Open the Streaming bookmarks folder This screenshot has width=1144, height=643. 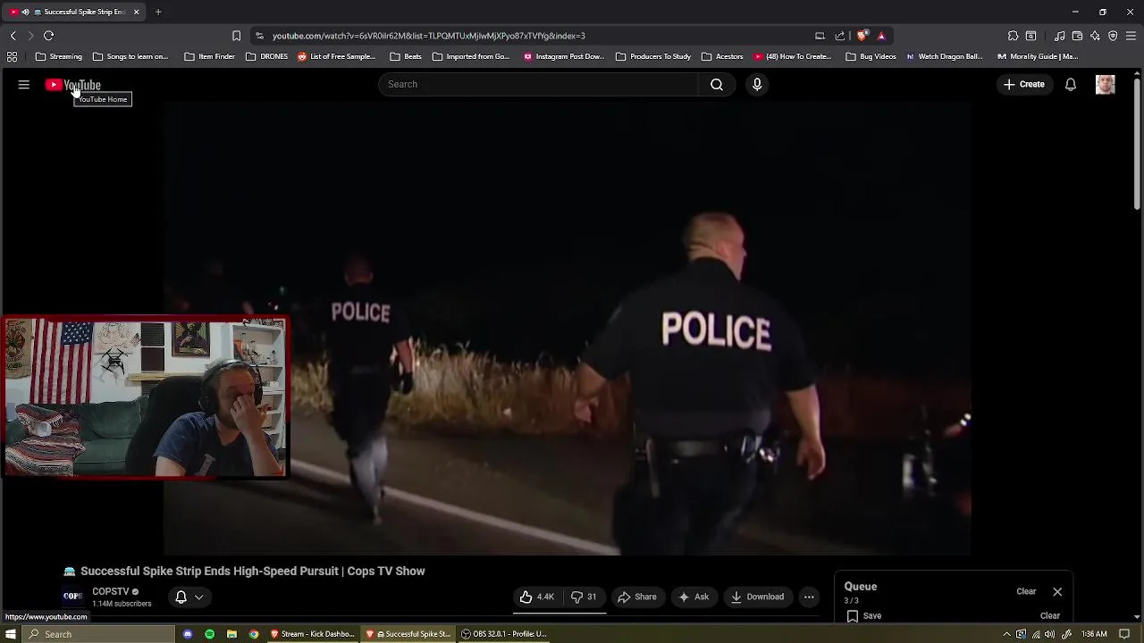[59, 56]
